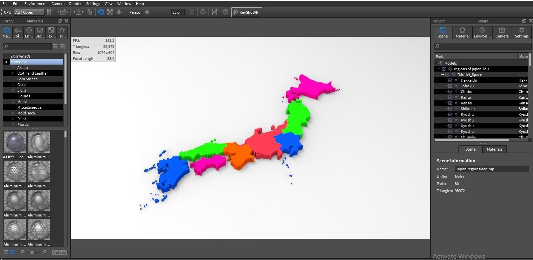Screen dimensions: 533x260
Task: Open the Help menu
Action: (140, 4)
